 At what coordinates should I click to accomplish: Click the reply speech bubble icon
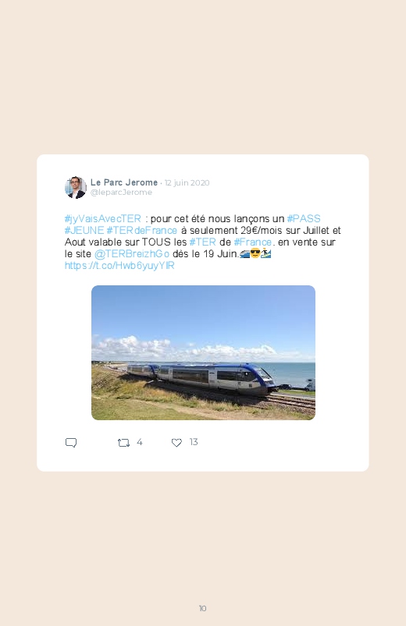(71, 443)
